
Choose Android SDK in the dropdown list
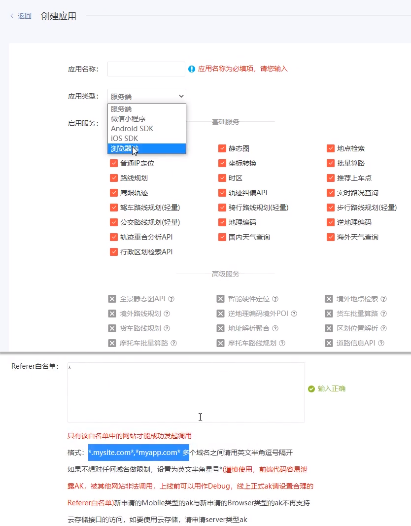pos(147,129)
